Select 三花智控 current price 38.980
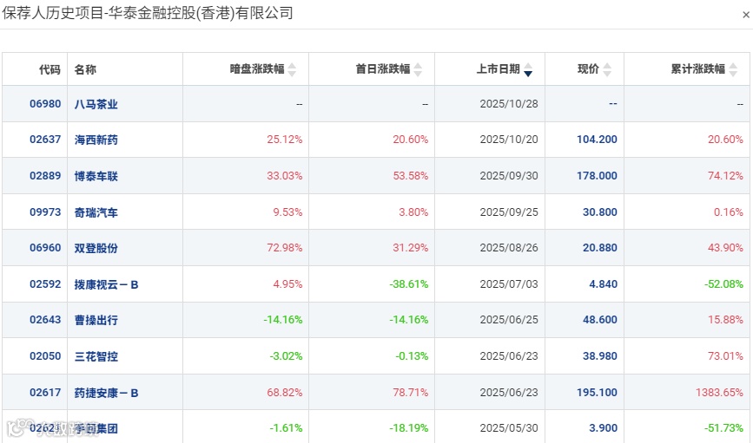The height and width of the screenshot is (443, 753). pyautogui.click(x=600, y=356)
